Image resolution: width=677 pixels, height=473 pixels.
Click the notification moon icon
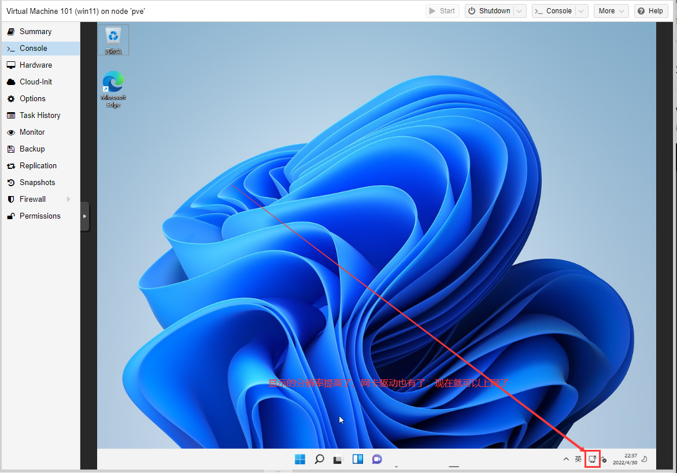[x=645, y=459]
